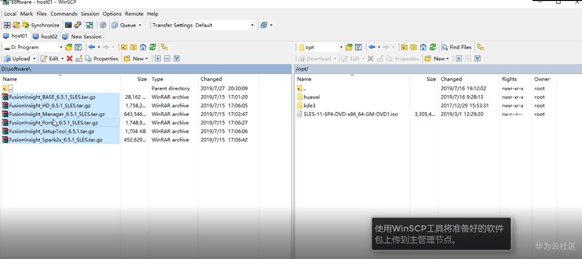
Task: Open the Commands menu
Action: [64, 14]
